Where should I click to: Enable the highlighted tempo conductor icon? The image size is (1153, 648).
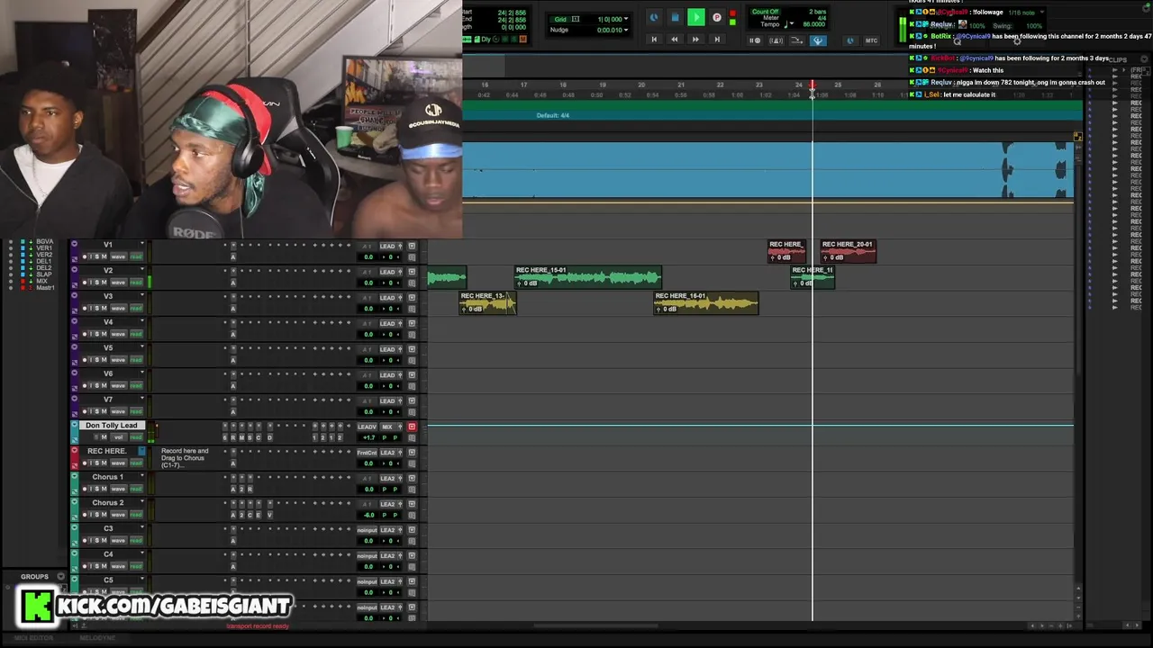point(818,40)
